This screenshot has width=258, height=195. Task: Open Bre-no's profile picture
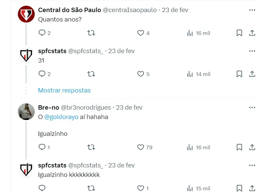tap(26, 112)
